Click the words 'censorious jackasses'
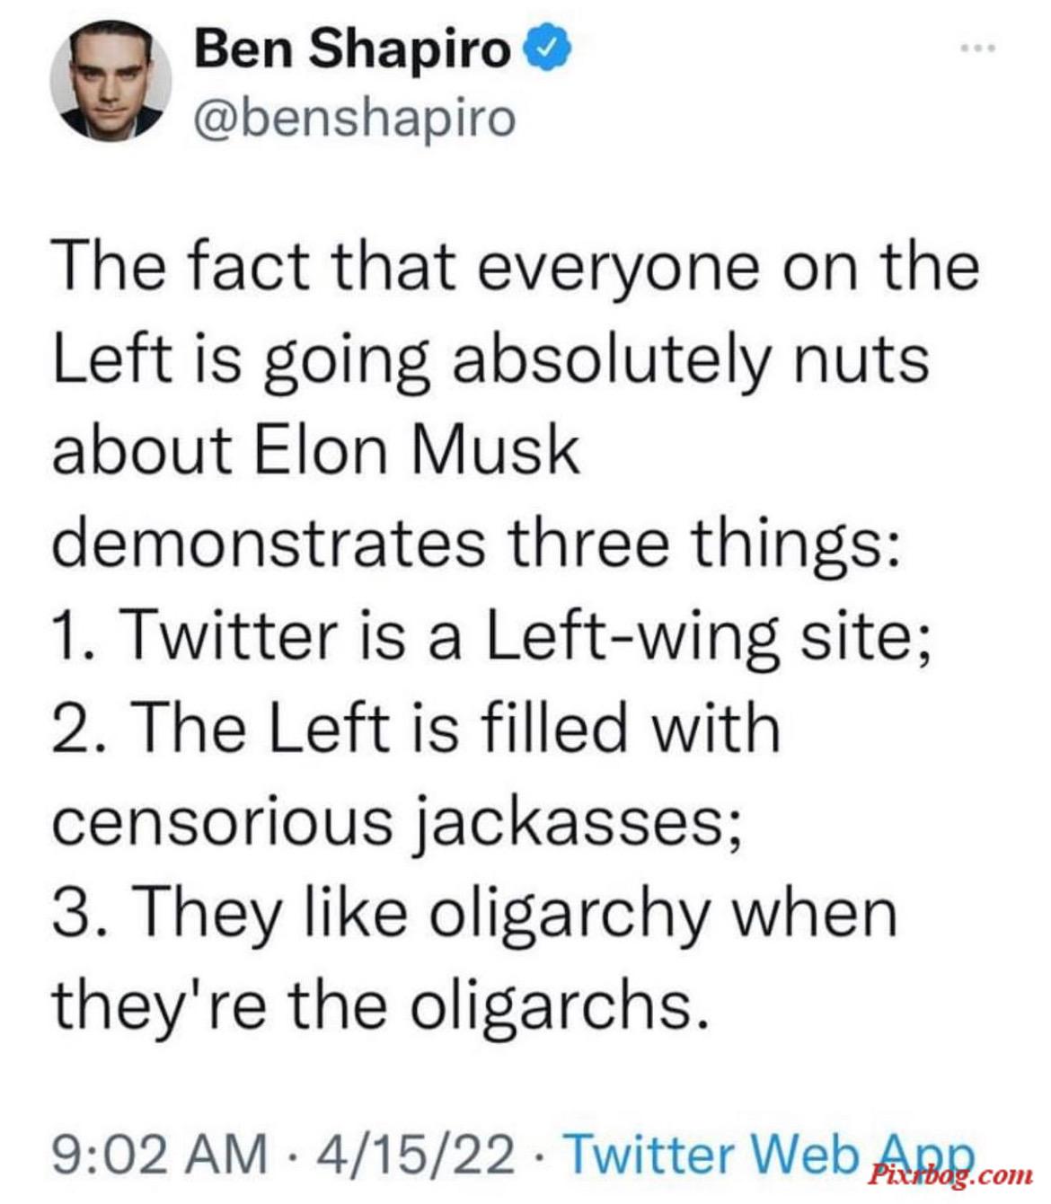Viewport: 1051px width, 1204px height. tap(396, 823)
